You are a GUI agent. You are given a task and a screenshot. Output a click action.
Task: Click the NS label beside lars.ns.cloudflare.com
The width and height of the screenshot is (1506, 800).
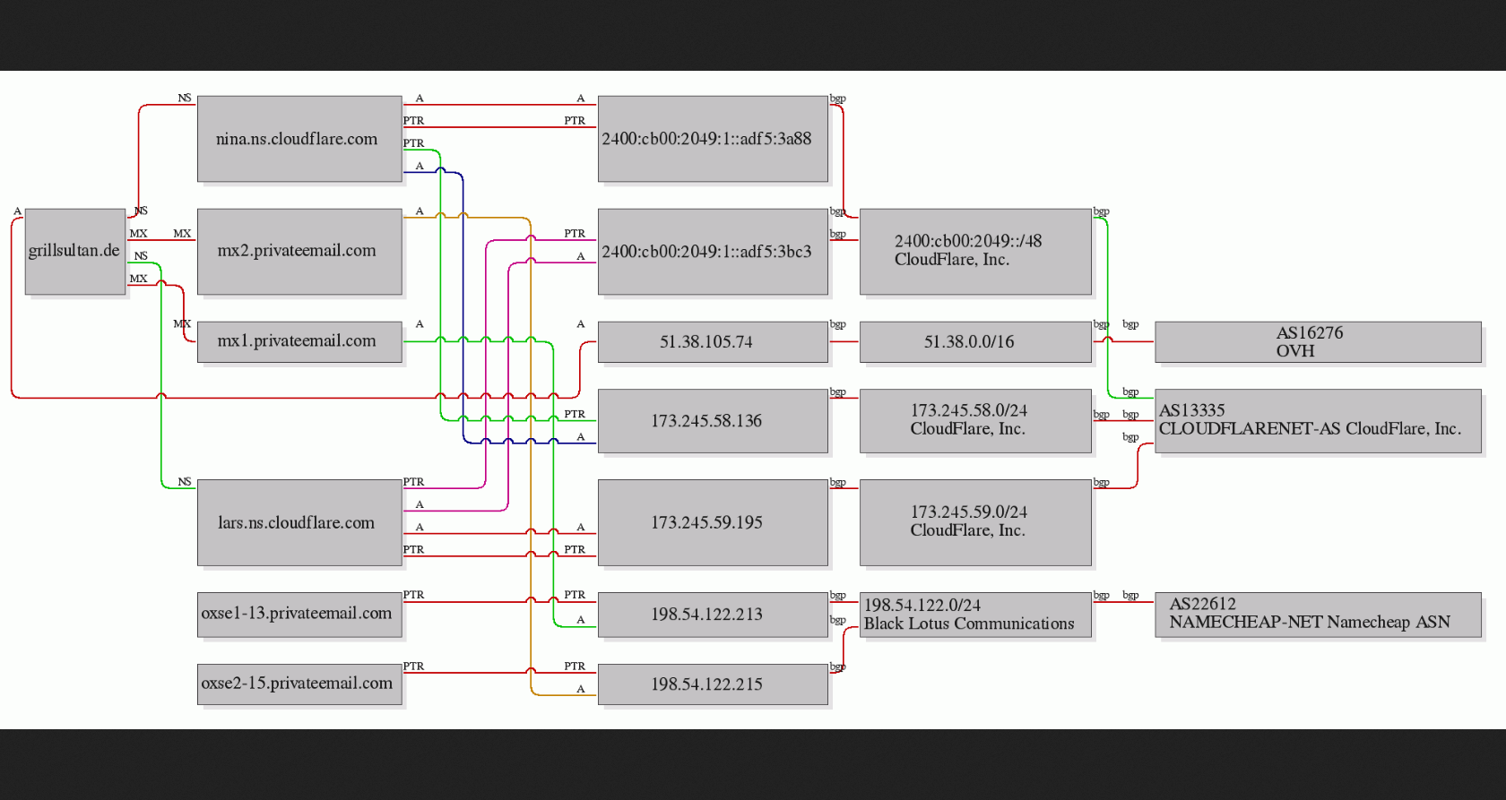click(x=185, y=482)
